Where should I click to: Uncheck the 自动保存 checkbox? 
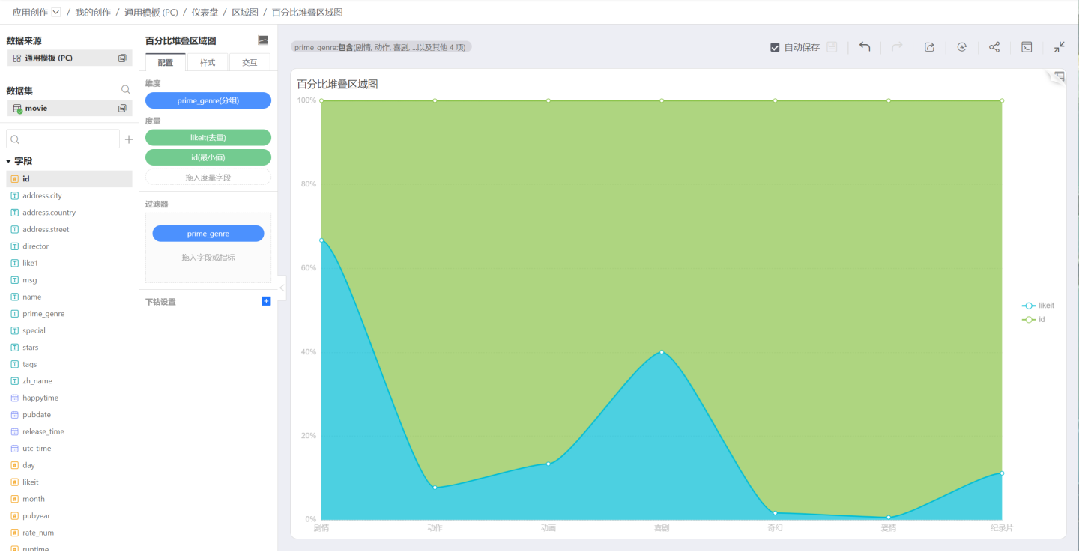tap(775, 47)
